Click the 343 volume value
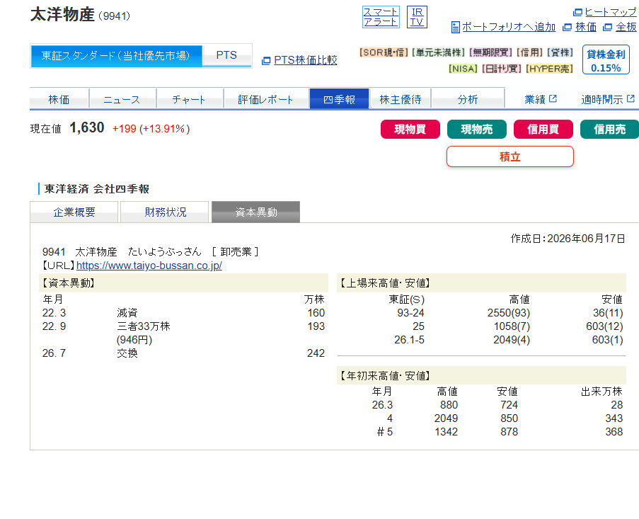The height and width of the screenshot is (519, 639). click(x=614, y=418)
